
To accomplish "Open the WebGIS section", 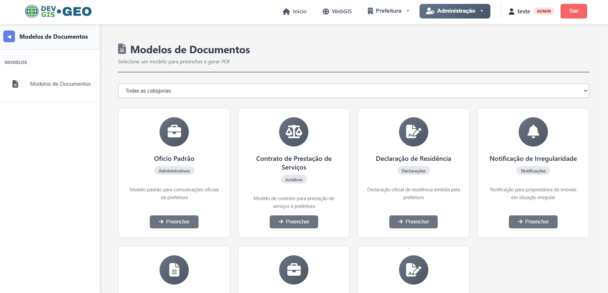I will [337, 11].
